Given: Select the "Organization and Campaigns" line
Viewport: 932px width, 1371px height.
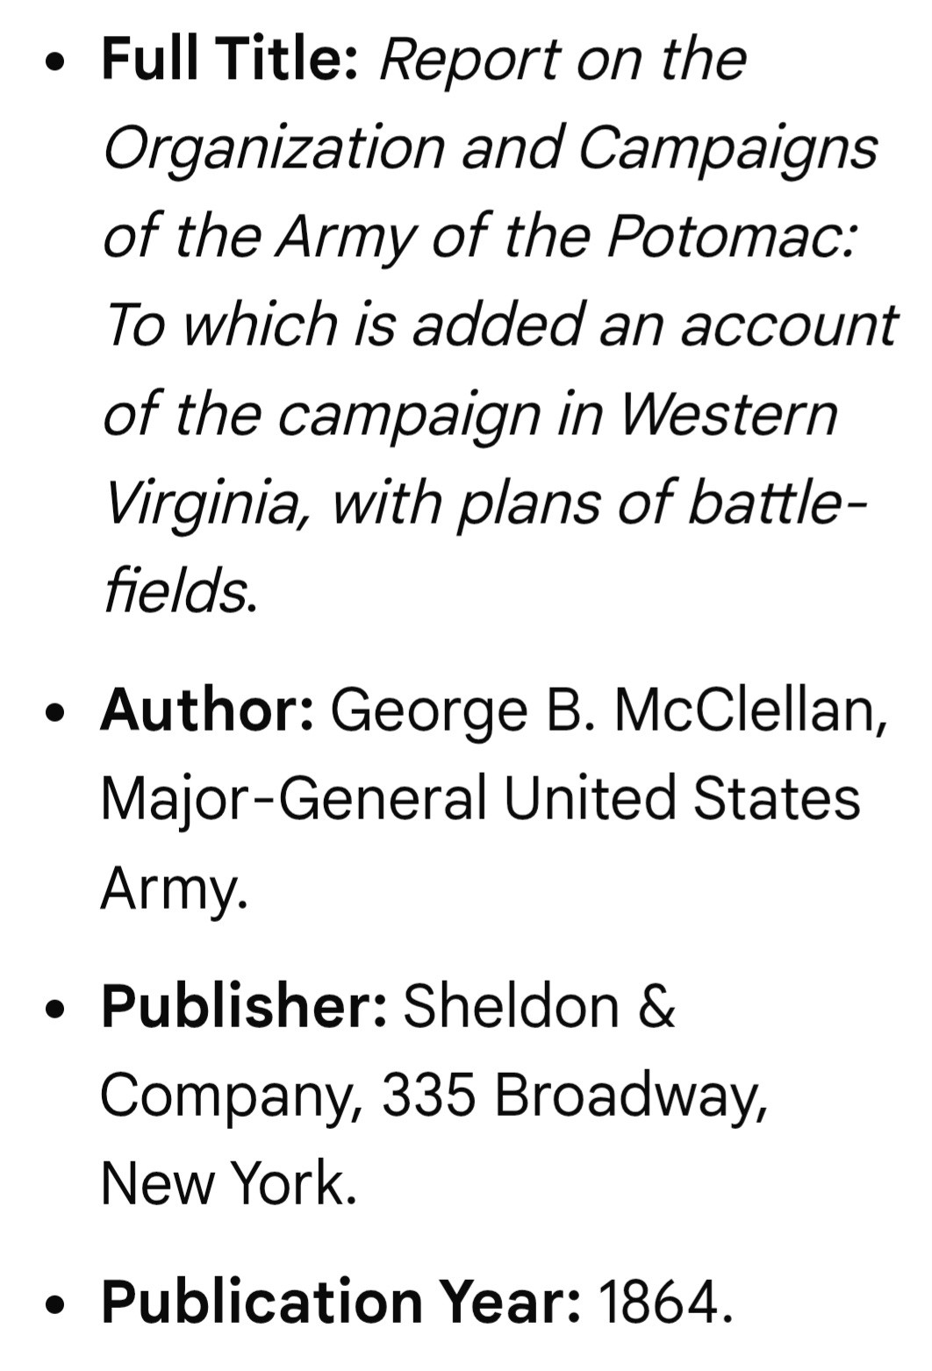Looking at the screenshot, I should pos(490,147).
